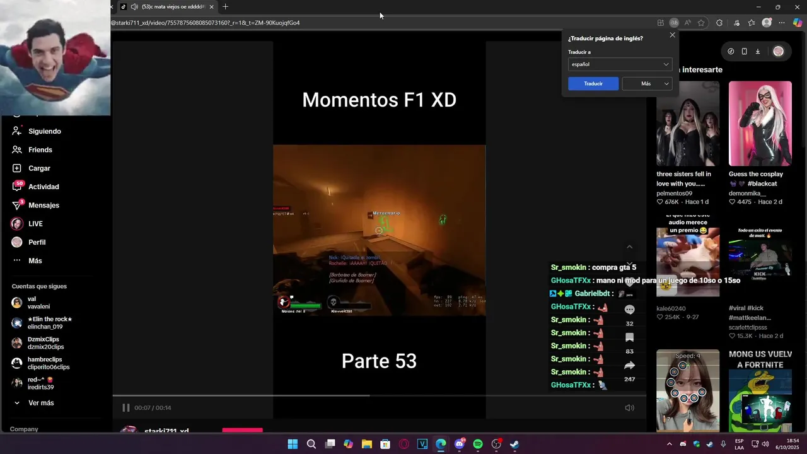This screenshot has height=454, width=807.
Task: Click the share arrow icon
Action: coord(629,365)
